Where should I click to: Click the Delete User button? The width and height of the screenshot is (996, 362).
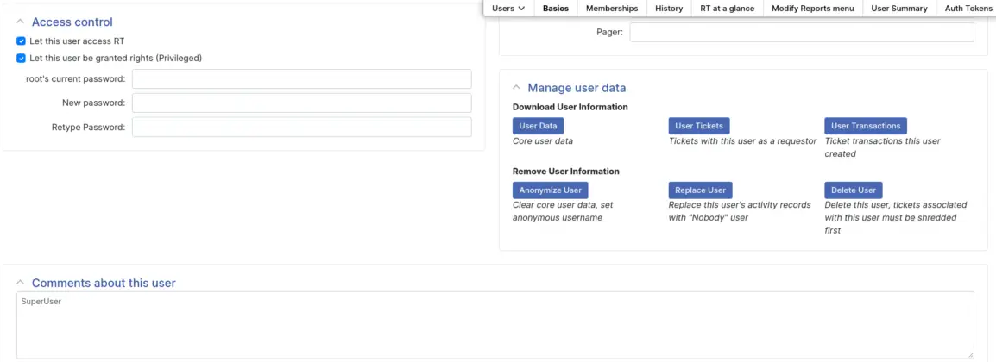pos(853,190)
